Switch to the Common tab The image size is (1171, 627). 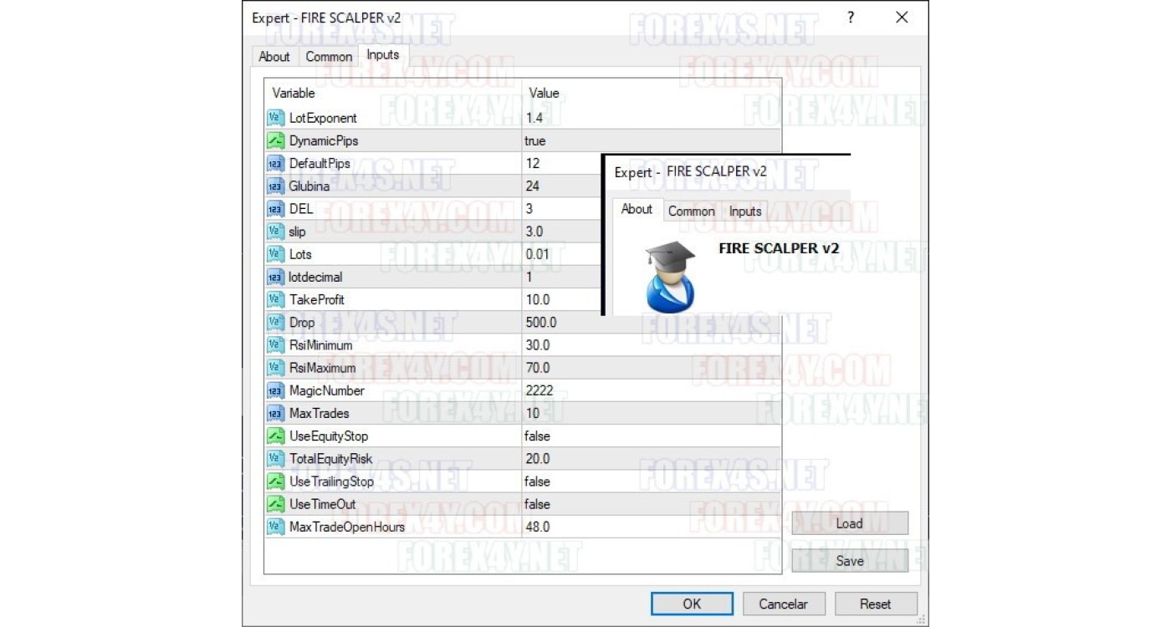coord(329,56)
